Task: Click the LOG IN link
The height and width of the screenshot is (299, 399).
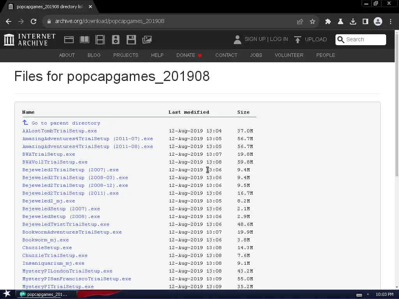Action: 279,39
